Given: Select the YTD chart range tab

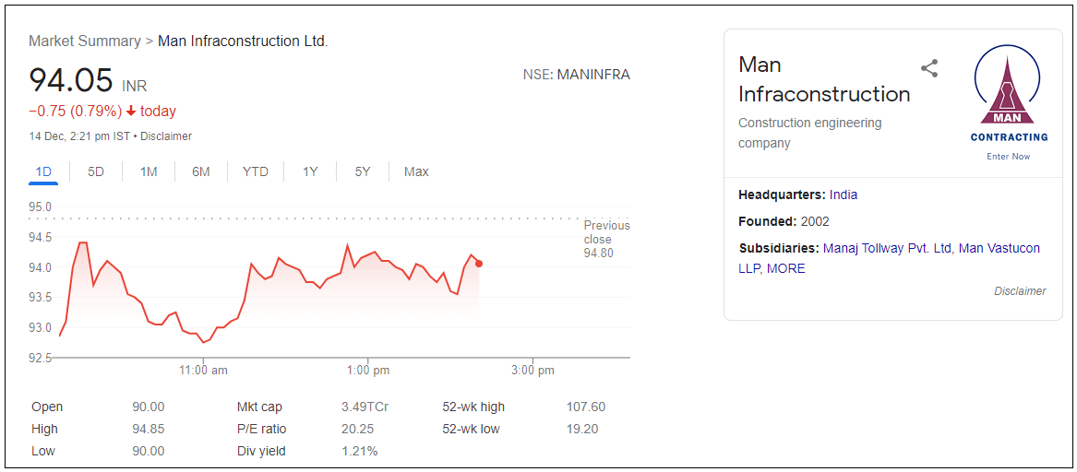Looking at the screenshot, I should (256, 171).
